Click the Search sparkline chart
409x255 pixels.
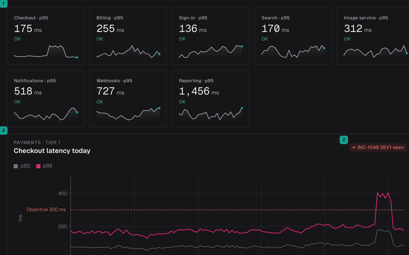[293, 51]
